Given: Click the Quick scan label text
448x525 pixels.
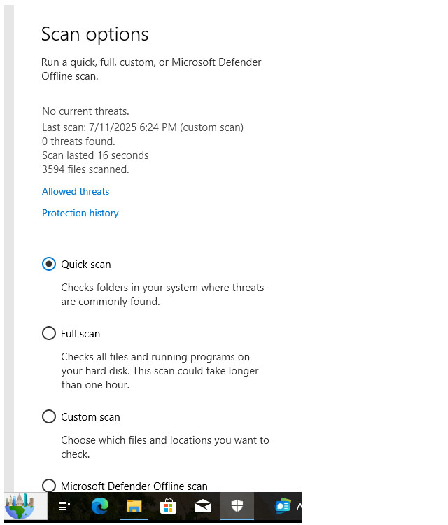Looking at the screenshot, I should (x=85, y=265).
